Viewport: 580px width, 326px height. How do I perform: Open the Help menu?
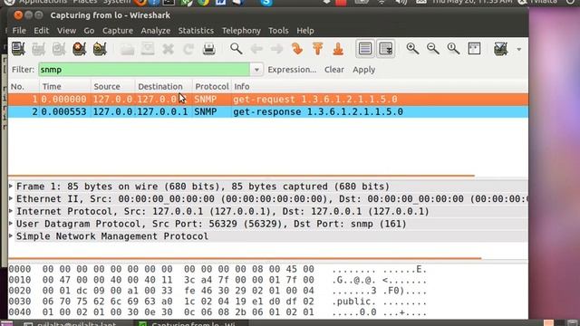(305, 31)
